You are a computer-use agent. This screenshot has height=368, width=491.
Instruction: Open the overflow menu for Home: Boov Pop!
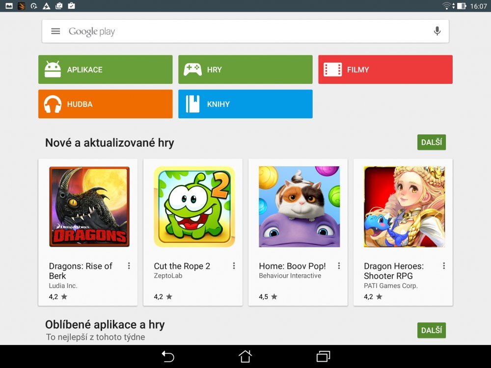coord(339,265)
